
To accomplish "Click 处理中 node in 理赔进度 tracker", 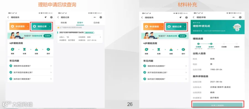I will [211, 44].
